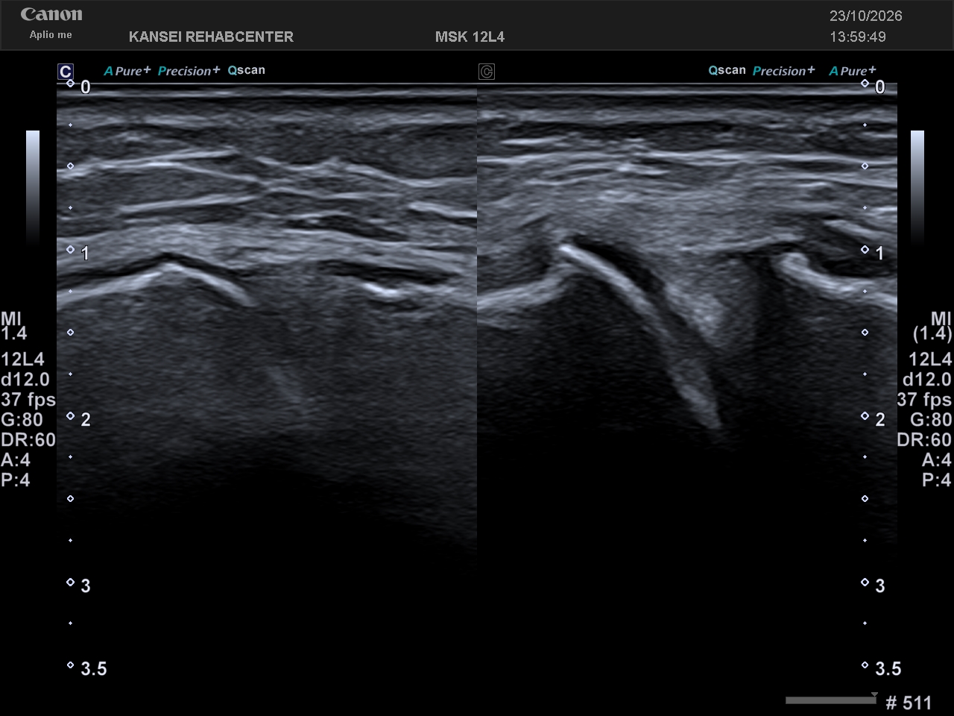Click the right depth marker at 3
This screenshot has width=954, height=716.
[874, 585]
